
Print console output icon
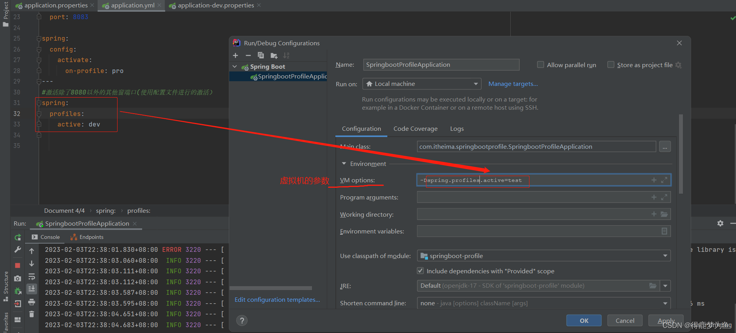pos(32,302)
